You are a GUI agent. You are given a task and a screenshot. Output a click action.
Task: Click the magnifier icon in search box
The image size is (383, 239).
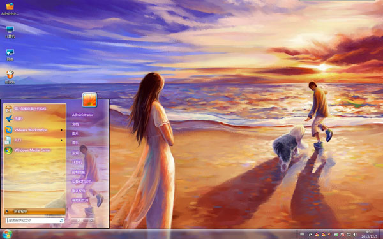61,221
